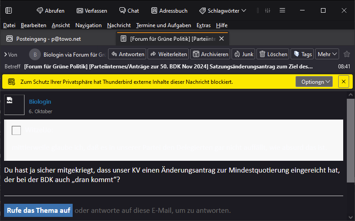The width and height of the screenshot is (355, 221).
Task: Click the sender avatar B
Action: click(35, 54)
